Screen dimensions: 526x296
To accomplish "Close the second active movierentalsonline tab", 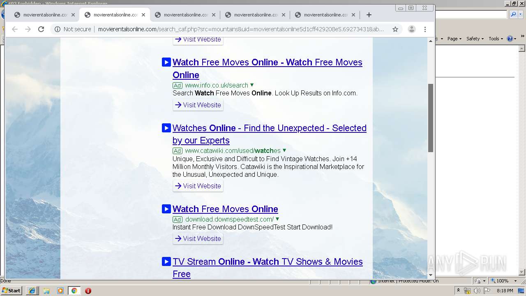I will coord(143,15).
